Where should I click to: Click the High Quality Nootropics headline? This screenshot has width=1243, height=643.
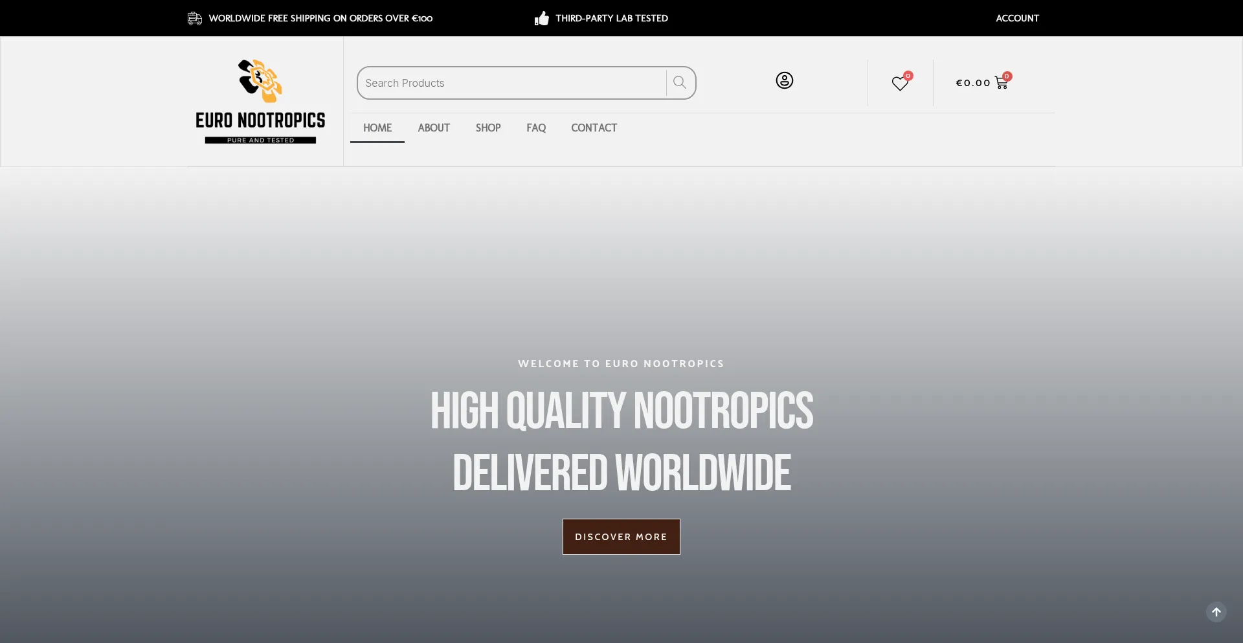coord(621,411)
